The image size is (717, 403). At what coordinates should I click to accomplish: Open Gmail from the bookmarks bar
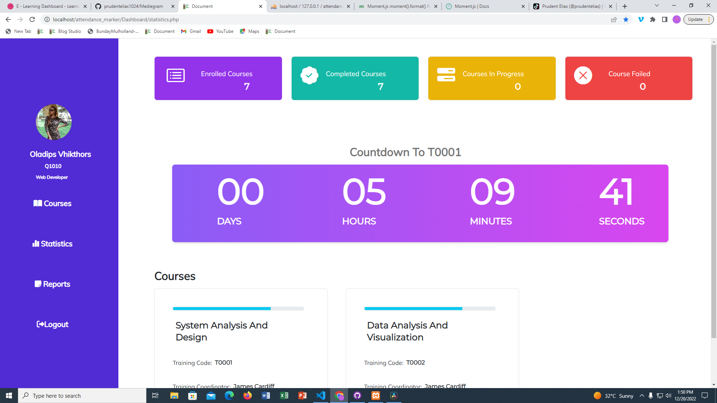(191, 31)
